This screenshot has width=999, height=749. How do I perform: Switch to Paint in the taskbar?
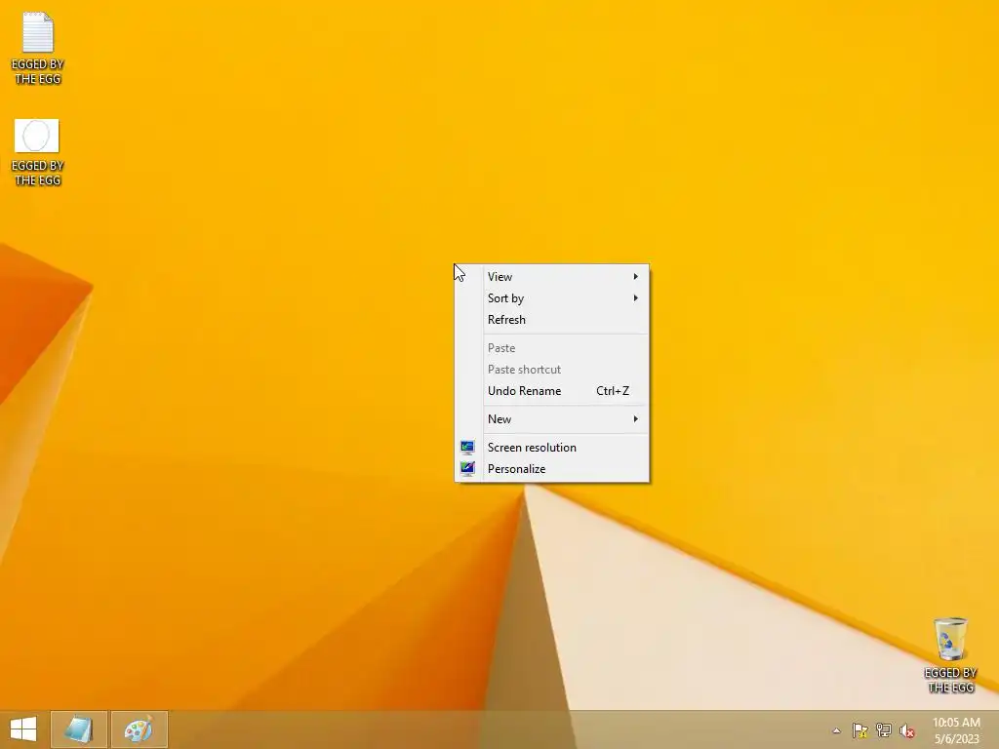pyautogui.click(x=139, y=729)
